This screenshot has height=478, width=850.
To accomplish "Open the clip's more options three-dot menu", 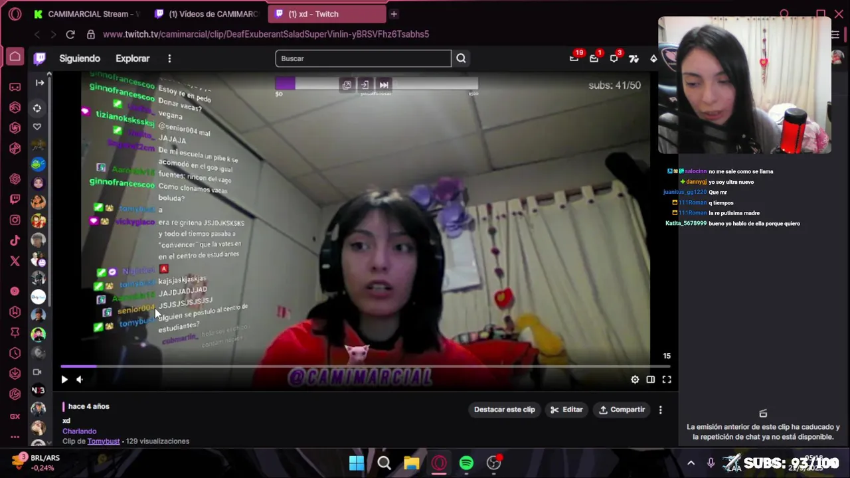I will coord(660,410).
